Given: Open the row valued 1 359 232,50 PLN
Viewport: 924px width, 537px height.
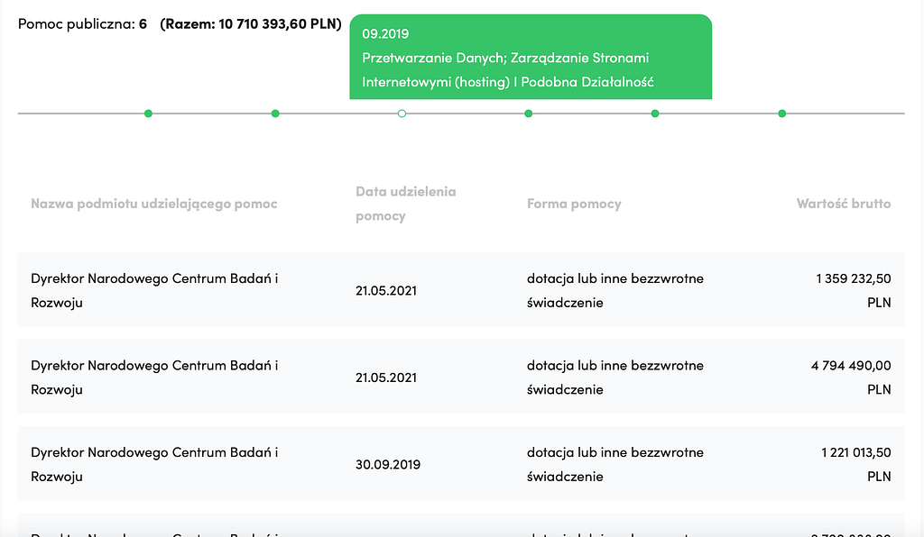Looking at the screenshot, I should click(461, 290).
